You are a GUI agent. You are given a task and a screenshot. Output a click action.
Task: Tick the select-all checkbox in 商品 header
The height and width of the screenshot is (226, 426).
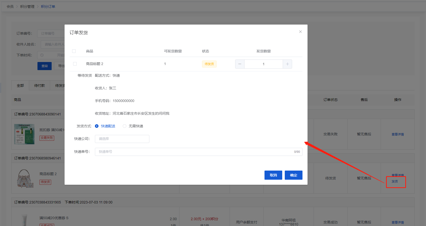pyautogui.click(x=74, y=51)
